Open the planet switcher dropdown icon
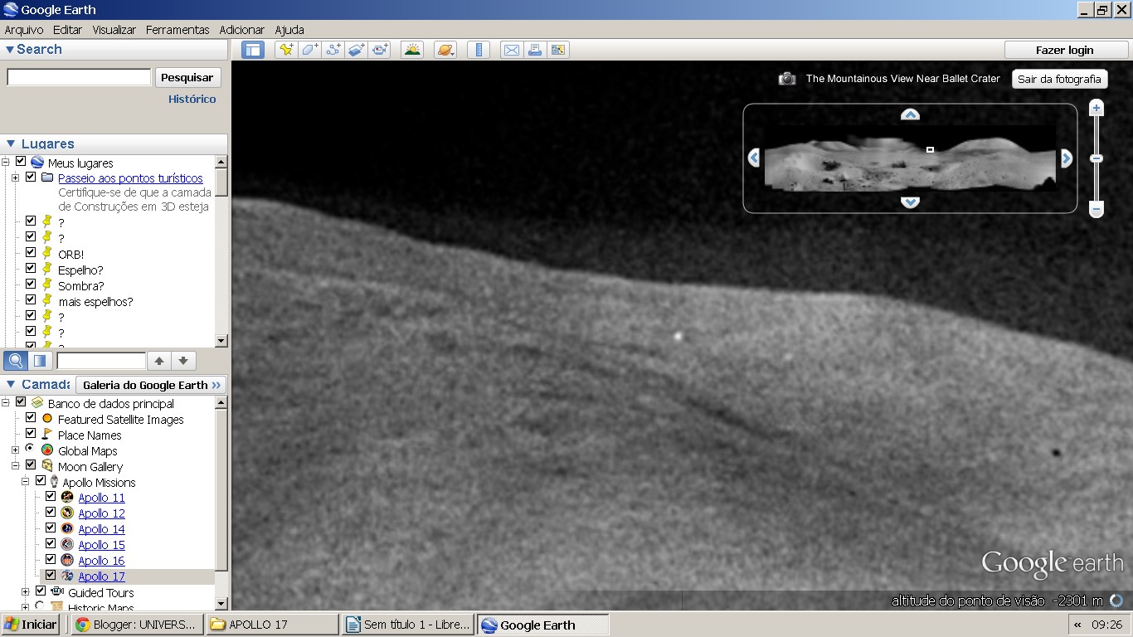The image size is (1133, 637). pyautogui.click(x=445, y=50)
